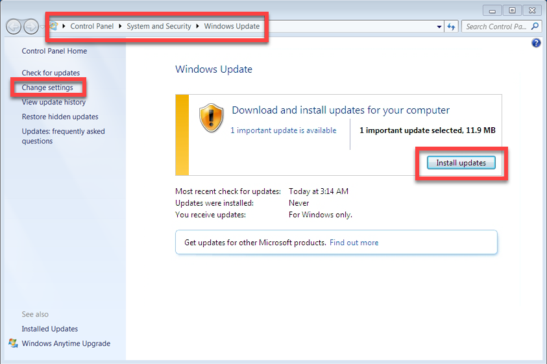Open Control Panel Home

coord(55,51)
